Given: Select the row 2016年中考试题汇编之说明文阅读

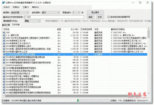Looking at the screenshot, I should (x=75, y=54).
